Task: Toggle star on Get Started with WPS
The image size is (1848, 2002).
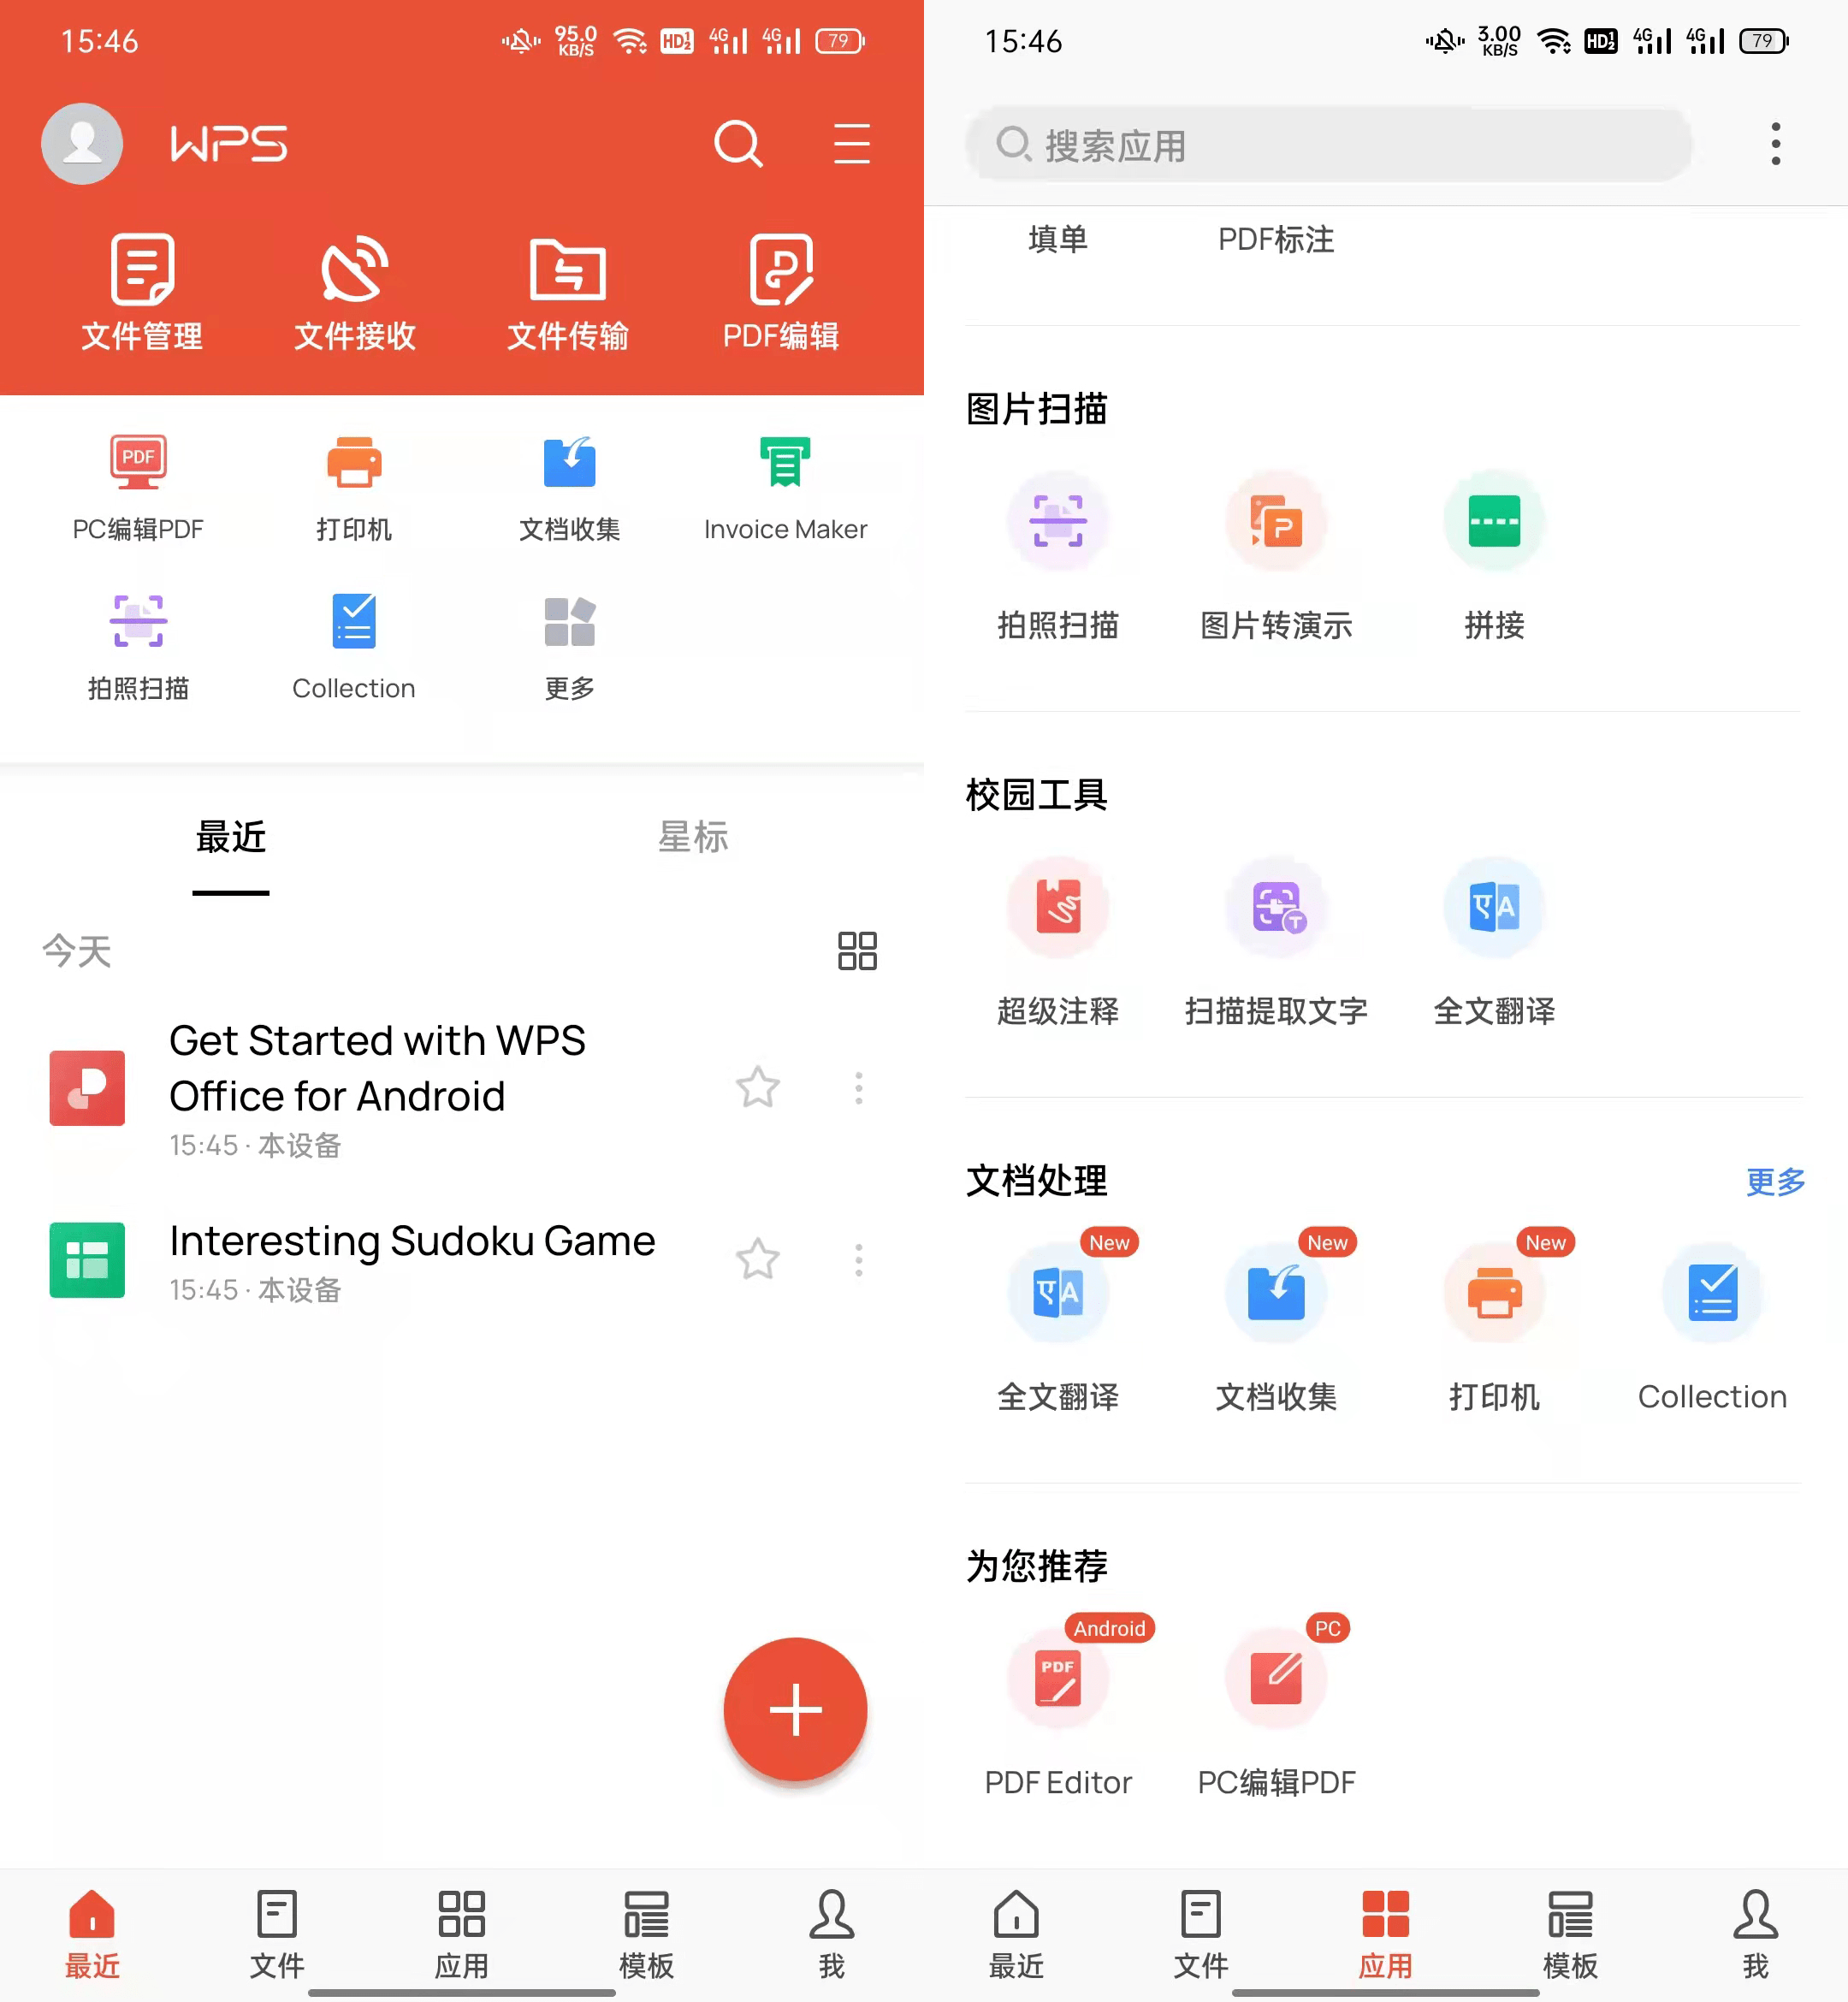Action: tap(758, 1085)
